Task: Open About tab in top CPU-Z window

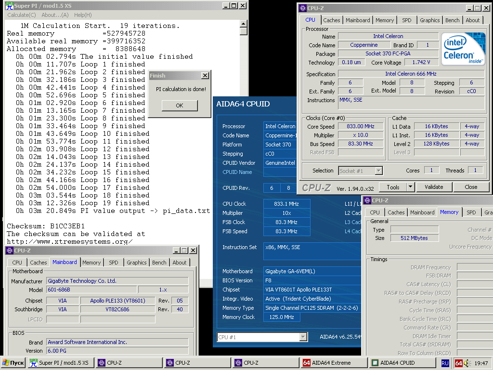Action: click(x=473, y=20)
